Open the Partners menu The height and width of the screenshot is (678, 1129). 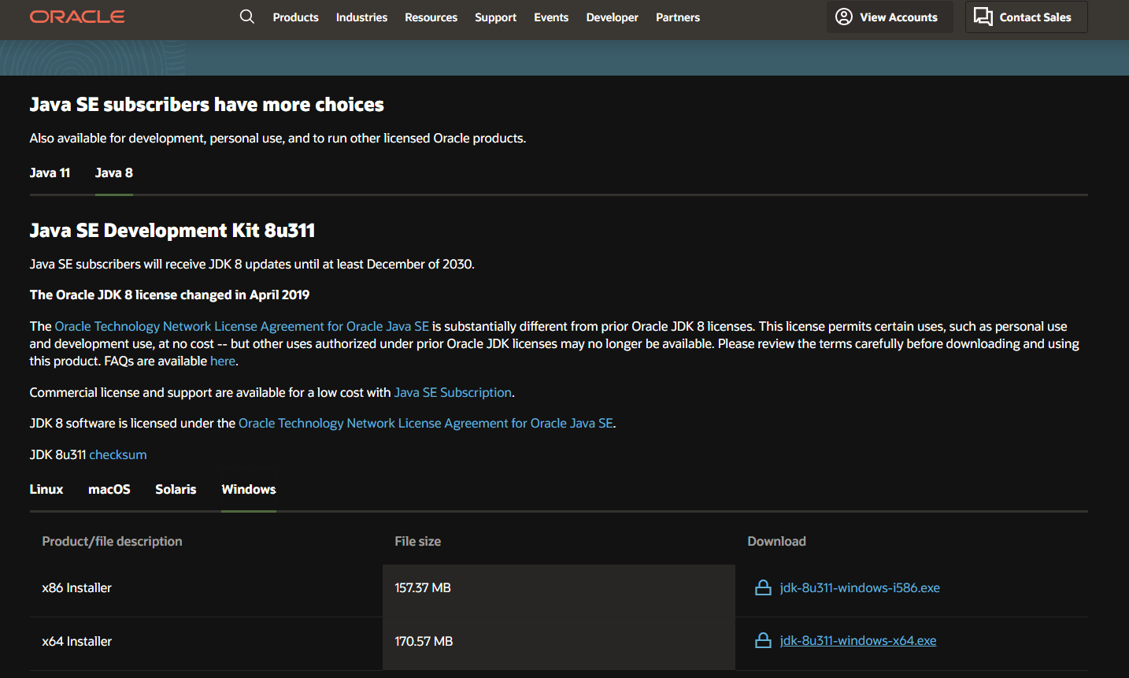pos(678,17)
